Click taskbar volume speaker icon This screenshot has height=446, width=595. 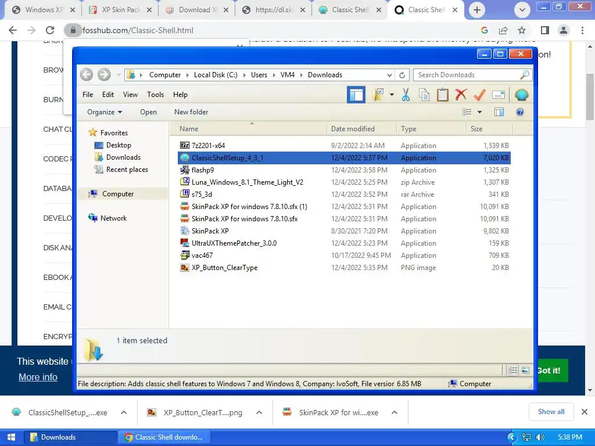pos(540,437)
